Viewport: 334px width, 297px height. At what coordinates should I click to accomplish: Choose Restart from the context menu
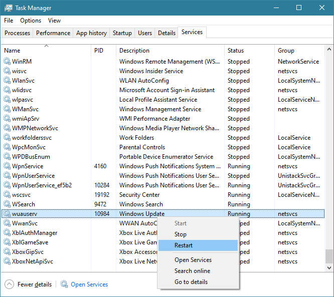[x=198, y=245]
